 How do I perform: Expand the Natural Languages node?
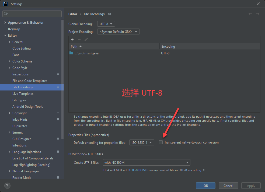[9, 171]
